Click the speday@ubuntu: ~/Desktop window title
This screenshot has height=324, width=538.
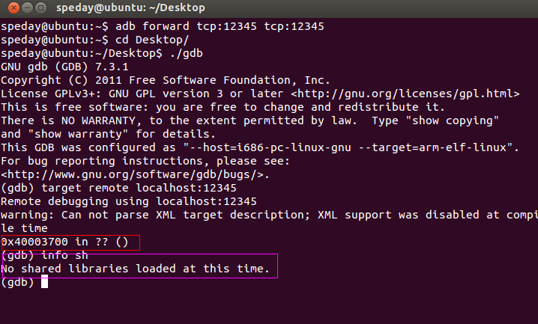click(x=130, y=7)
